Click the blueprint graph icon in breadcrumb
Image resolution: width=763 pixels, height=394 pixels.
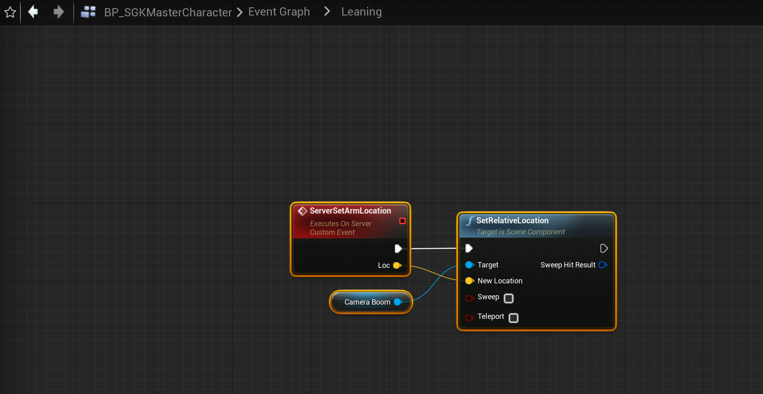coord(88,12)
